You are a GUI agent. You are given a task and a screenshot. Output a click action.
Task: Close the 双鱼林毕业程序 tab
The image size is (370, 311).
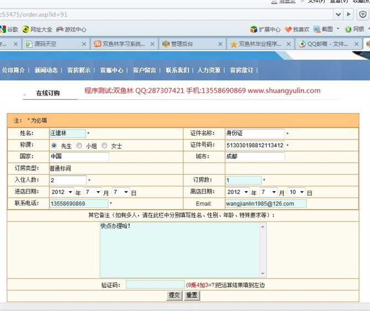click(x=288, y=44)
